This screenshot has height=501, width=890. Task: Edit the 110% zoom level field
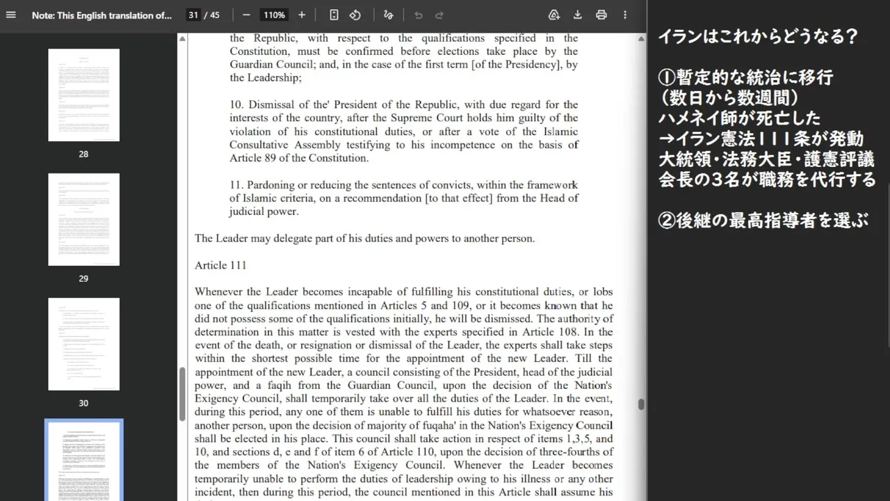[274, 15]
